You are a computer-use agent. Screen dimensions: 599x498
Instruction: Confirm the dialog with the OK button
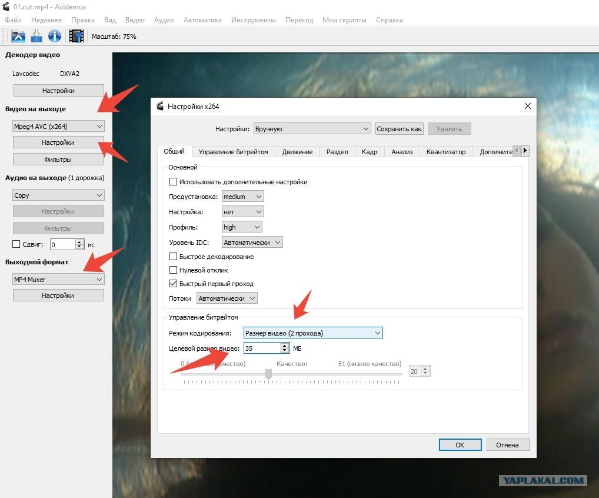460,445
